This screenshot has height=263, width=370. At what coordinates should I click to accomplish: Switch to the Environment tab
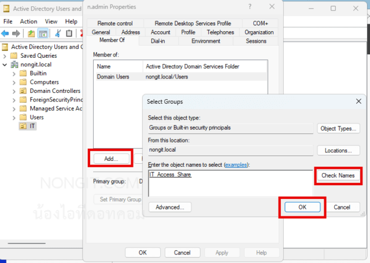206,41
